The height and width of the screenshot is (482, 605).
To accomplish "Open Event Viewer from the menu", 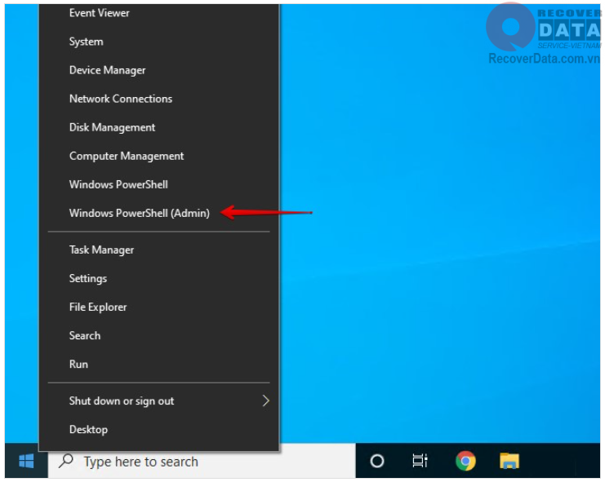I will click(158, 13).
